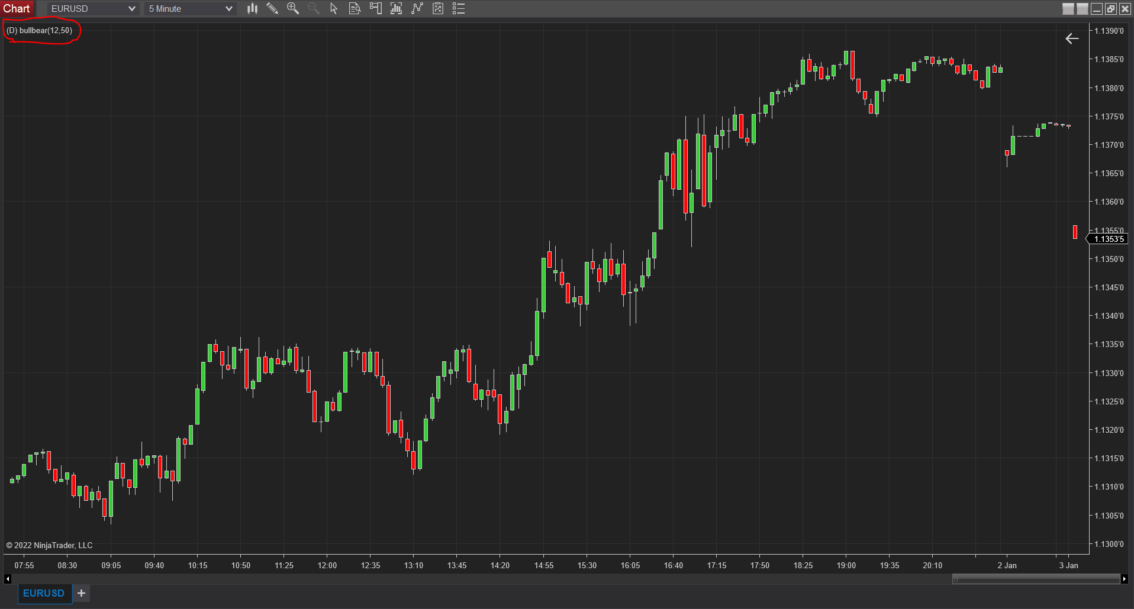Image resolution: width=1134 pixels, height=609 pixels.
Task: Click the 12:00 time axis label
Action: [327, 565]
